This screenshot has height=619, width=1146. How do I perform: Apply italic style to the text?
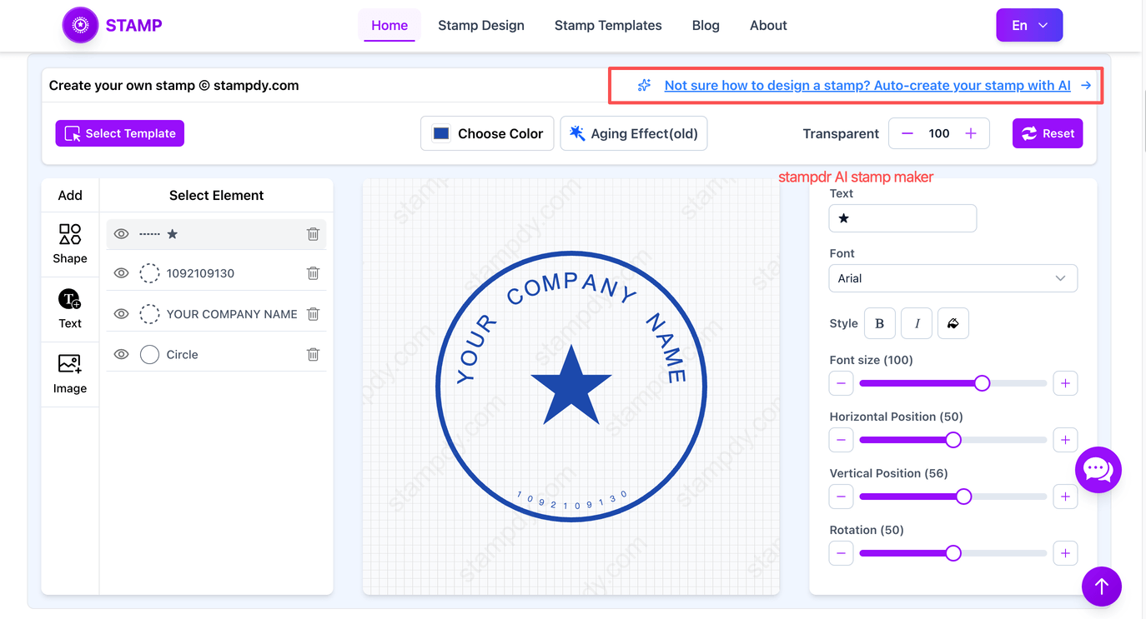point(917,323)
